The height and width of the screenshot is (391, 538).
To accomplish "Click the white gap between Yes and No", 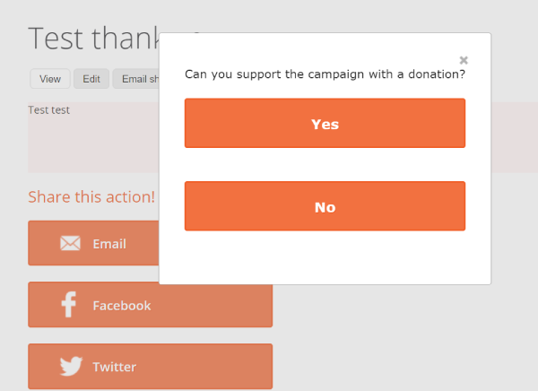I will [x=325, y=165].
